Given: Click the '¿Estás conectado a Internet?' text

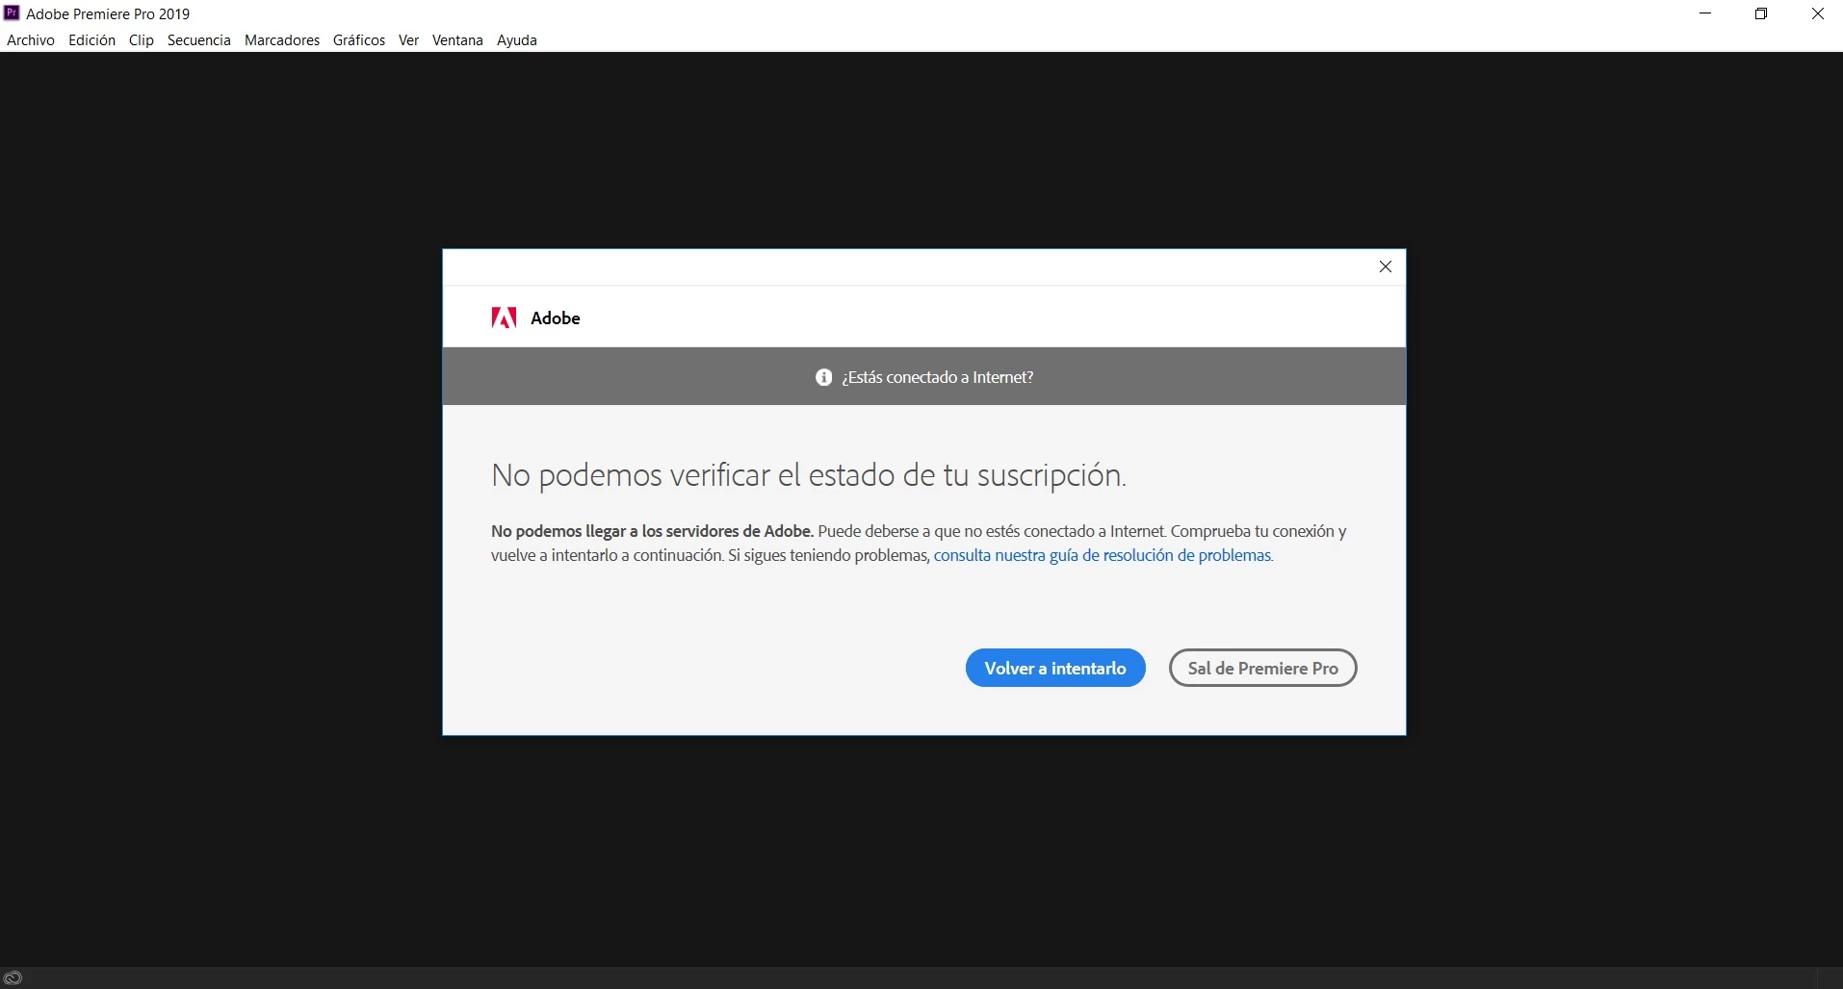Looking at the screenshot, I should [x=938, y=377].
